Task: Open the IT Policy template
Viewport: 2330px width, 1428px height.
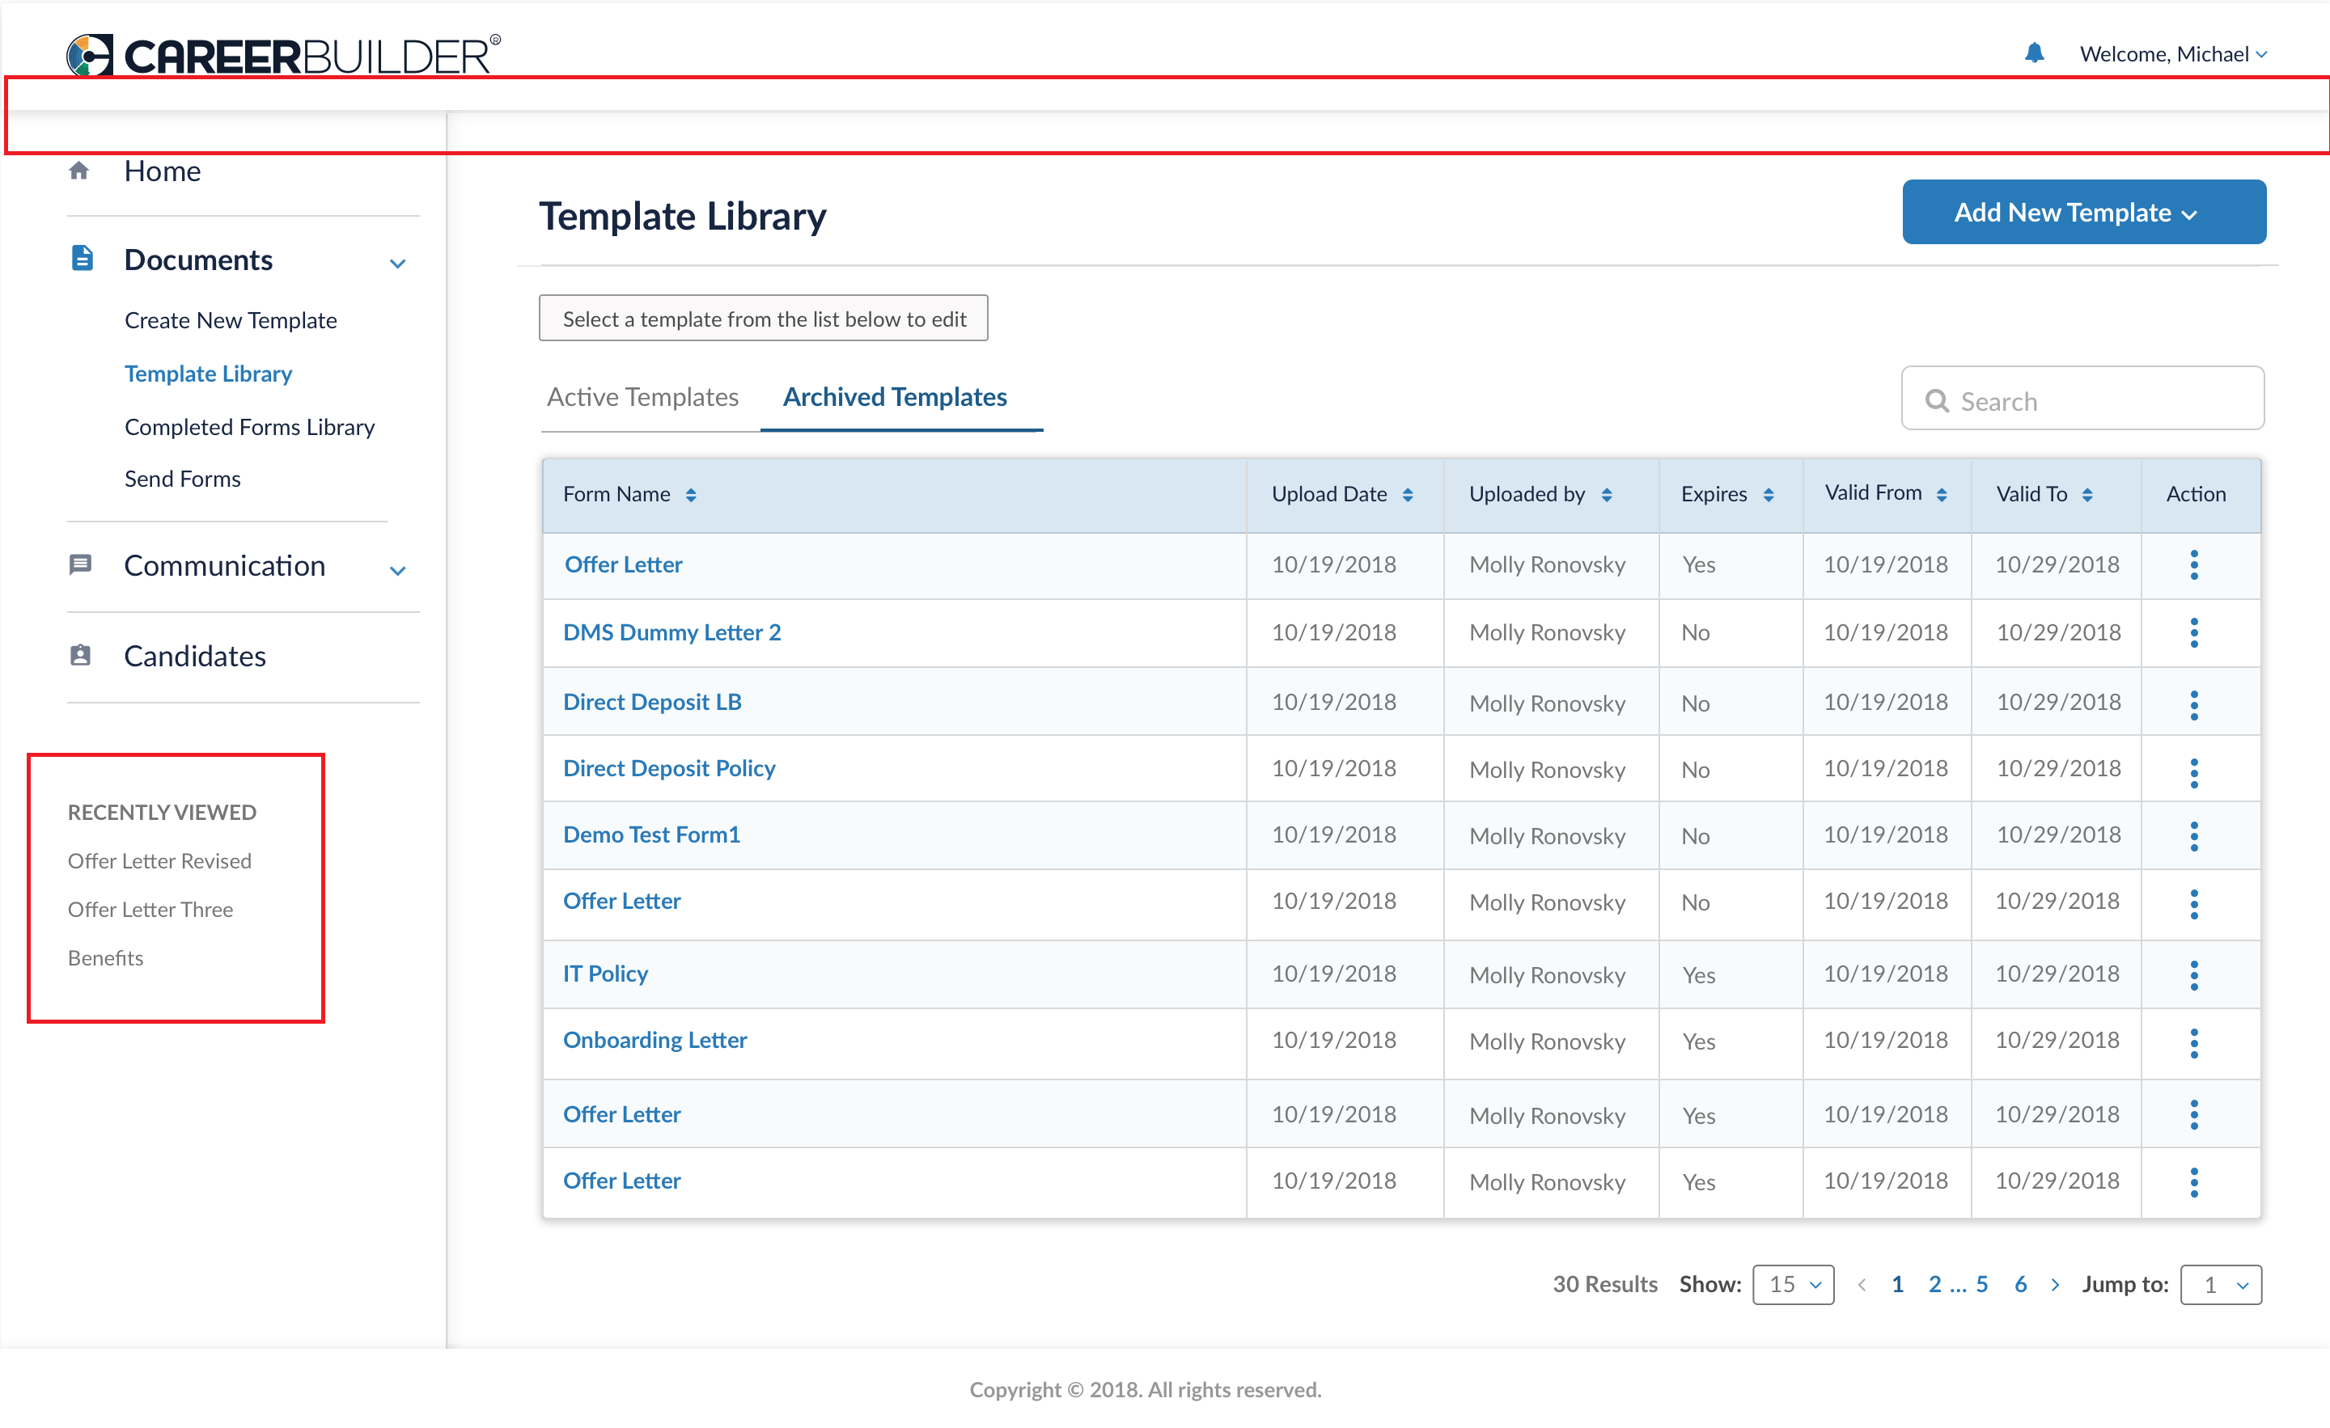Action: coord(605,974)
